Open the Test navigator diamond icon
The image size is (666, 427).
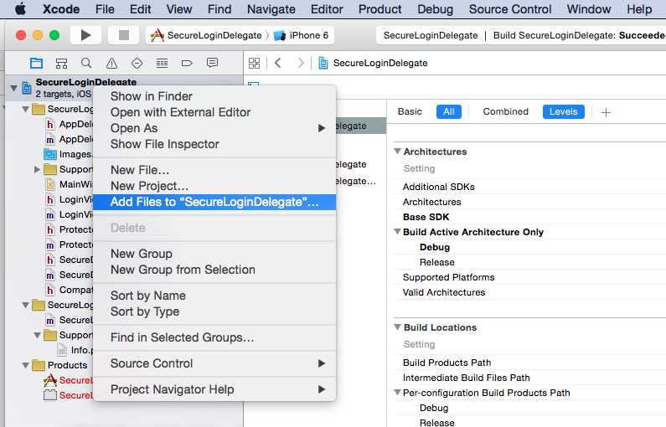click(137, 64)
